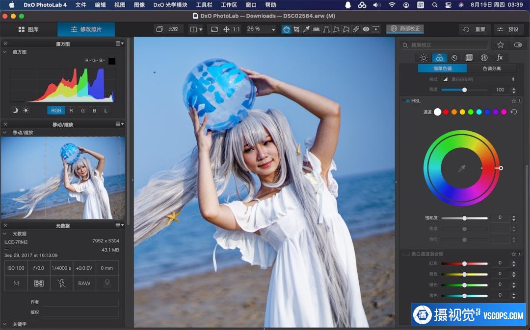
Task: Click the 饱和度 saturation slider handle
Action: 464,218
